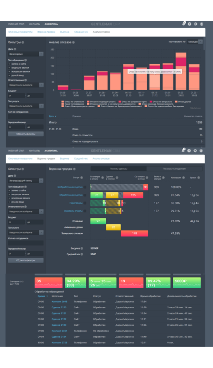Switch to 'Выручка' tab in top screen
213x368 pixels.
pos(65,32)
